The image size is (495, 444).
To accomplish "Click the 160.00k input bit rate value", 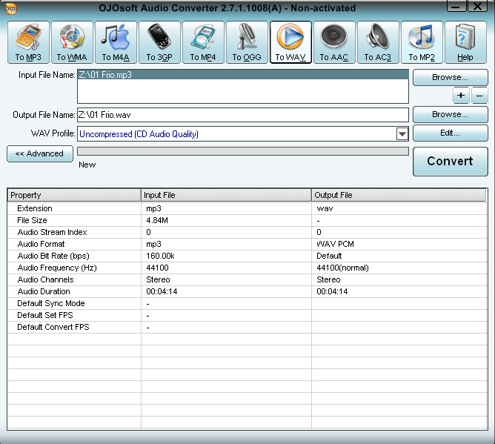I will (160, 256).
